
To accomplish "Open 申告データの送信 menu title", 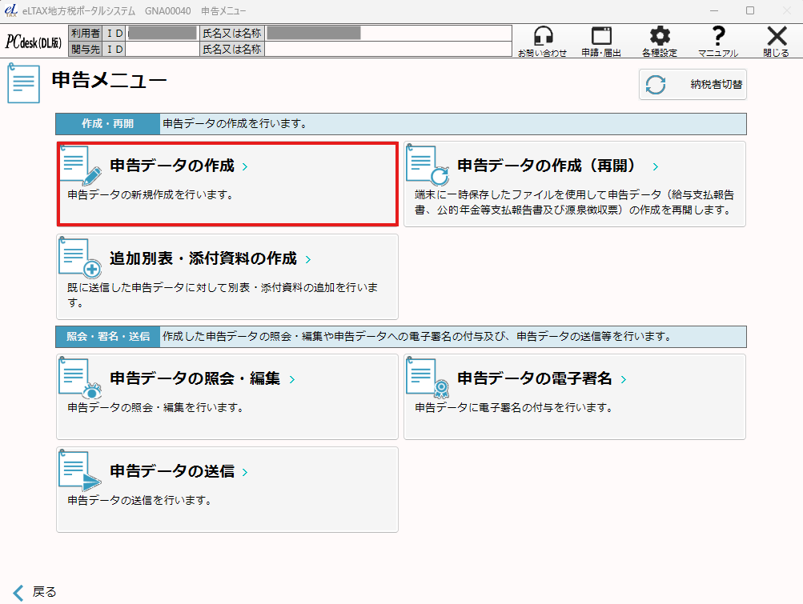I will point(172,472).
